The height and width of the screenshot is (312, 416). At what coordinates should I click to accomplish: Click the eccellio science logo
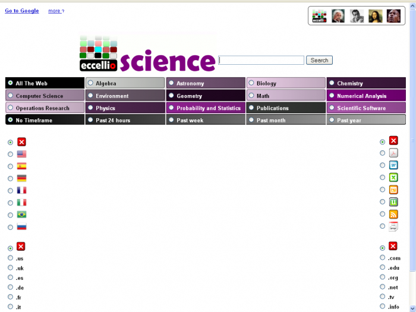(147, 53)
